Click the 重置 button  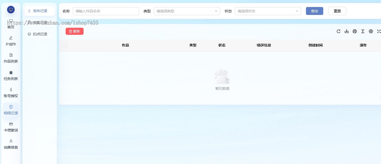[x=337, y=11]
